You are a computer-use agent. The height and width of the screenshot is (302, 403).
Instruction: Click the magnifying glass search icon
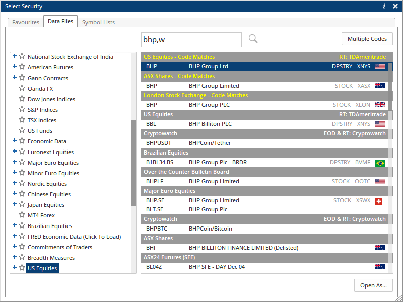[253, 39]
